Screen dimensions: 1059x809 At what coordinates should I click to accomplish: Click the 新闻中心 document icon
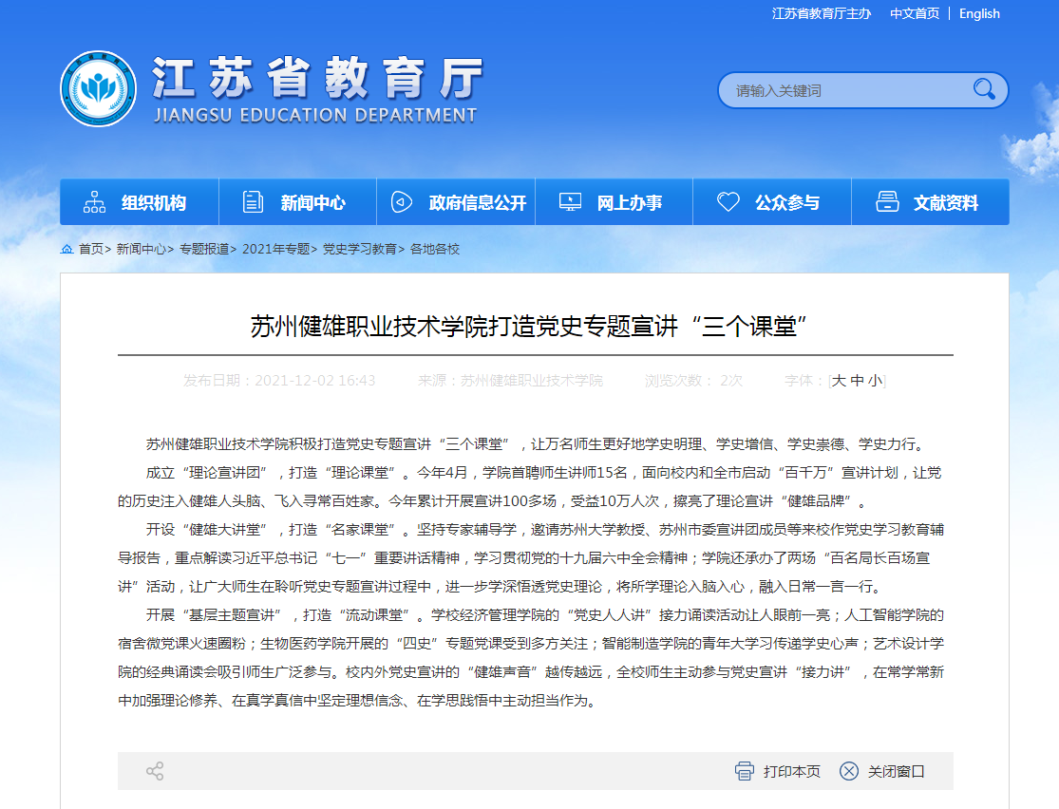click(x=253, y=202)
